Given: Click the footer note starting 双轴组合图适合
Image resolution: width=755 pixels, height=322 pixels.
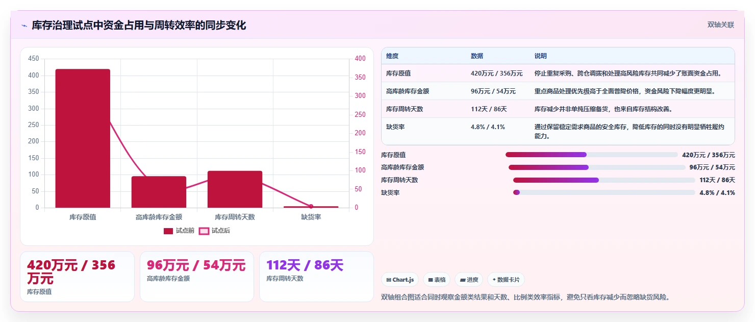Looking at the screenshot, I should coord(525,297).
